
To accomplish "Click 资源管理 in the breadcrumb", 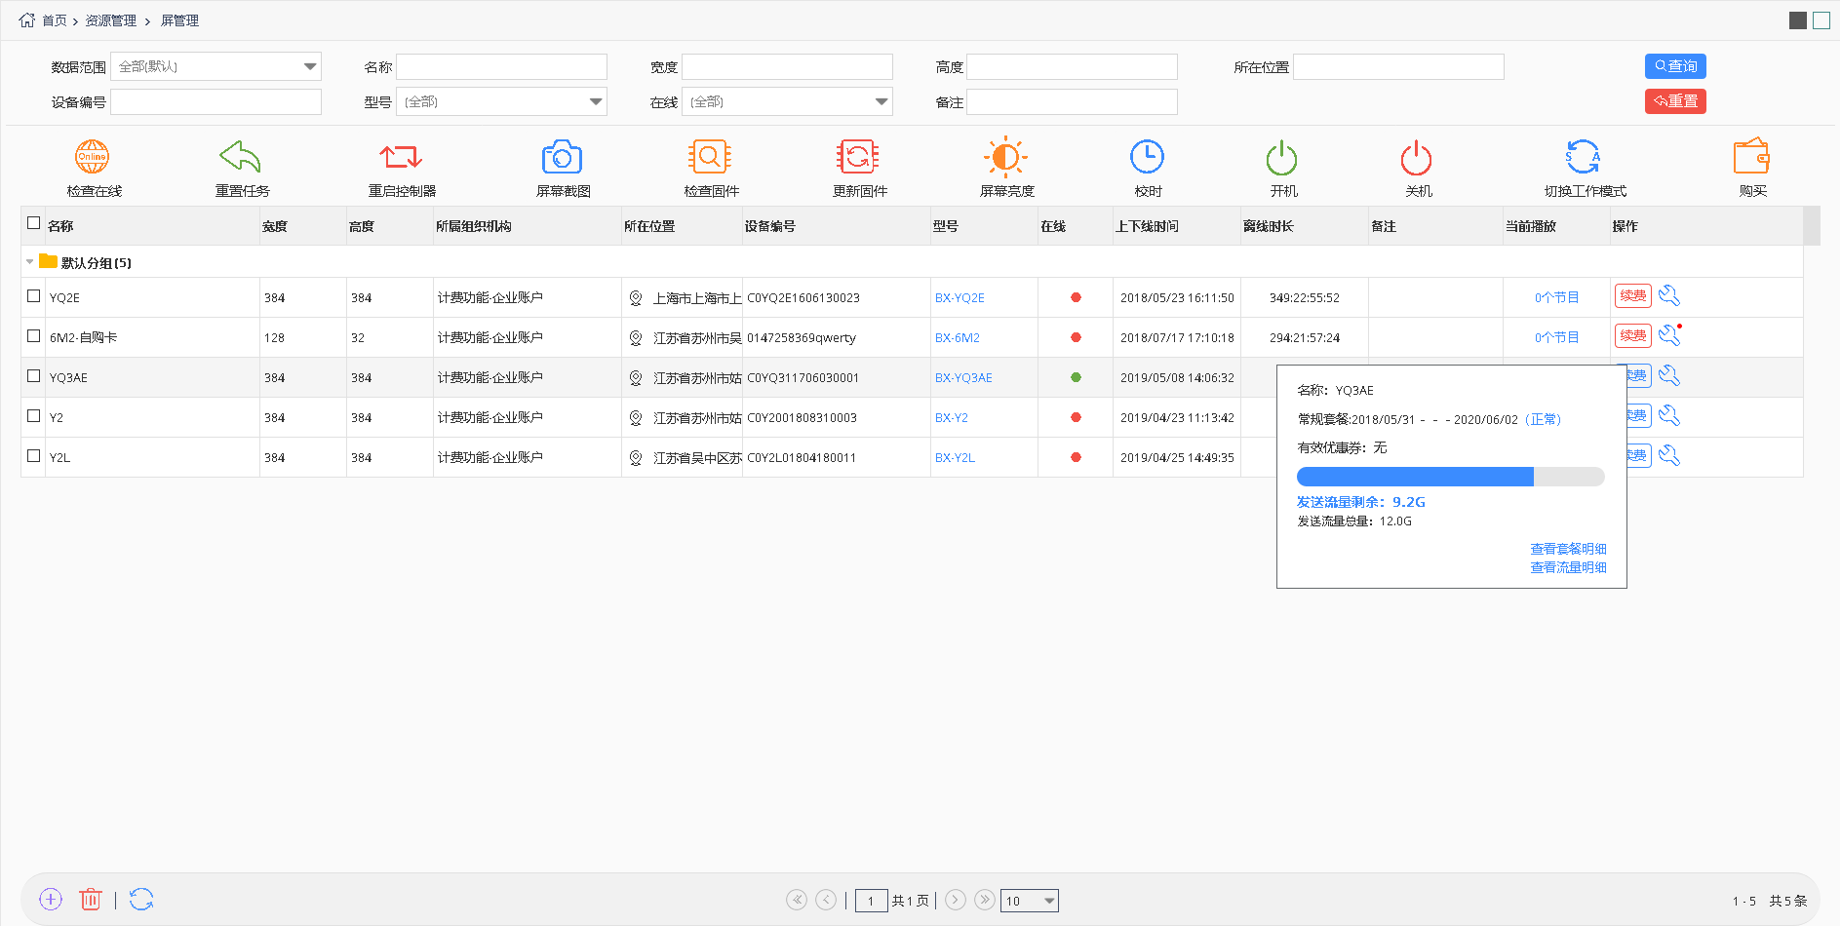I will [x=110, y=20].
